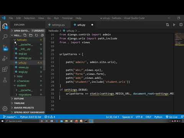Expand the Outline section
Image resolution: width=184 pixels, height=138 pixels.
pos(28,99)
